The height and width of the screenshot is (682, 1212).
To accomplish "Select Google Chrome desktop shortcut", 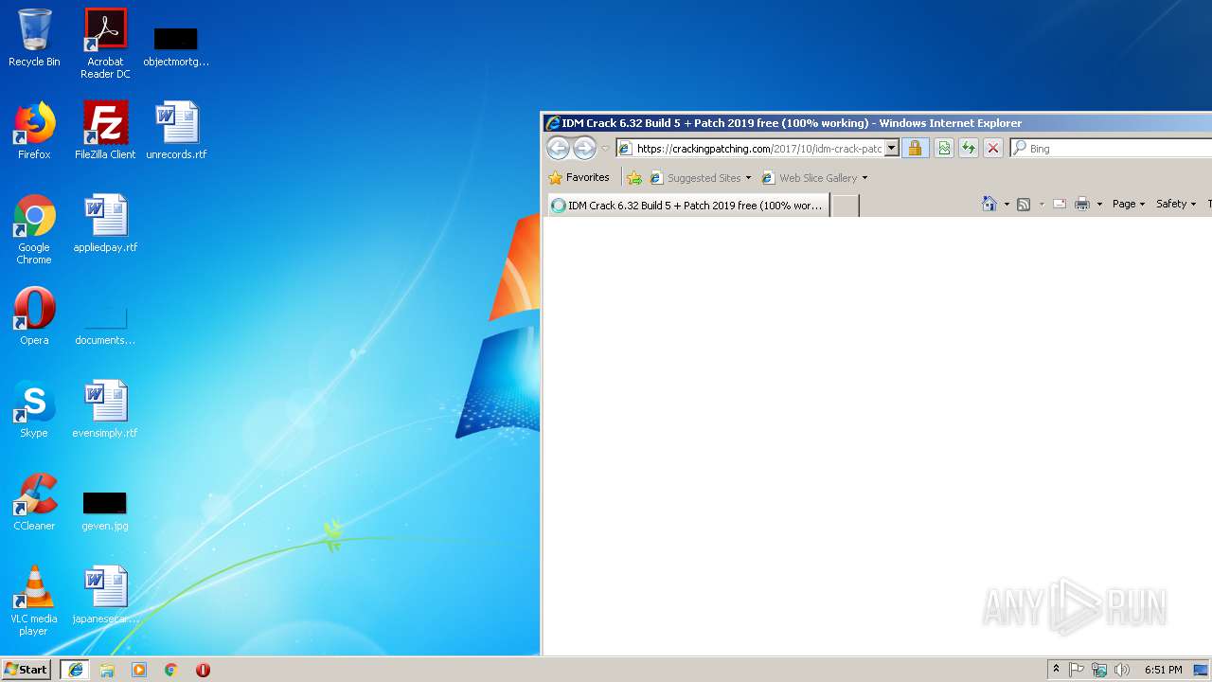I will click(34, 229).
